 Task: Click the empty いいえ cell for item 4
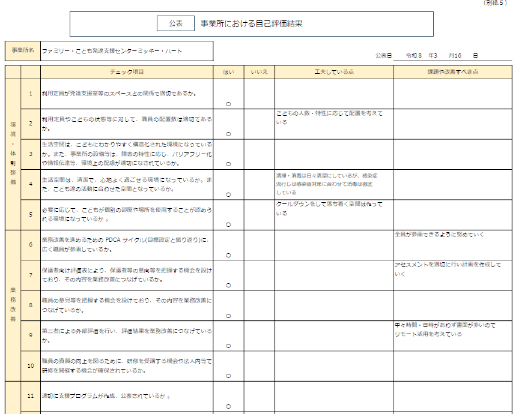[259, 185]
